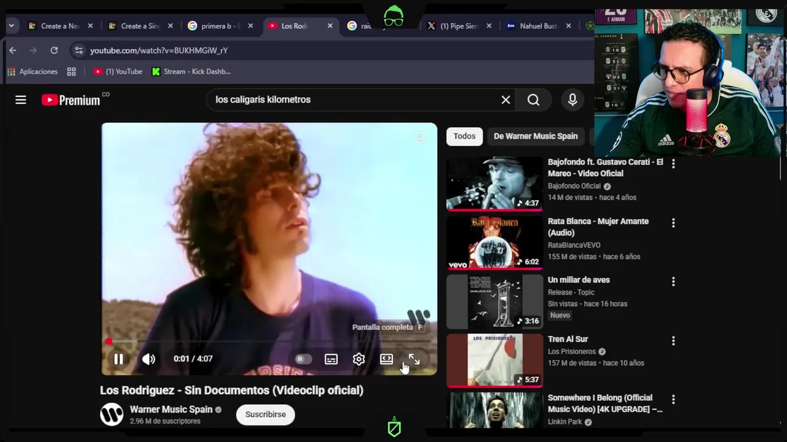
Task: Click the address bar URL
Action: click(x=159, y=50)
